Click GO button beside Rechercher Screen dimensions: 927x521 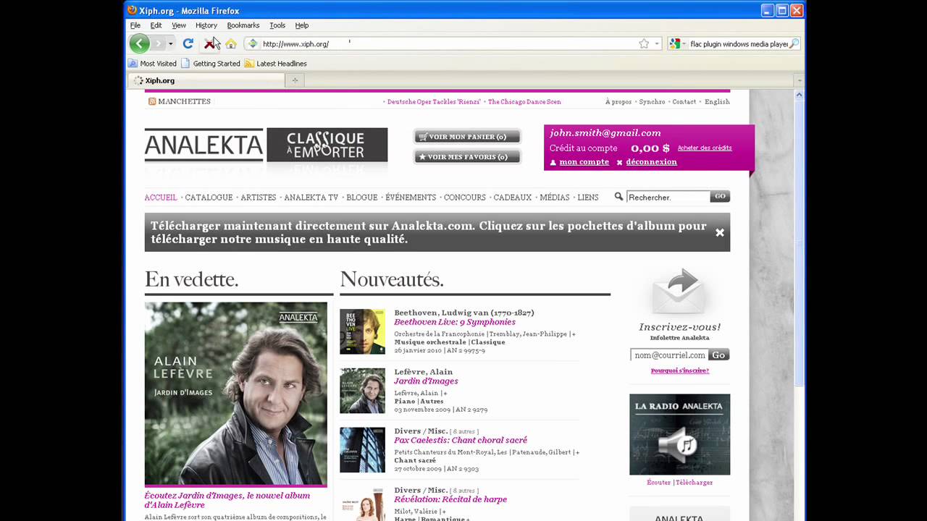pos(720,196)
